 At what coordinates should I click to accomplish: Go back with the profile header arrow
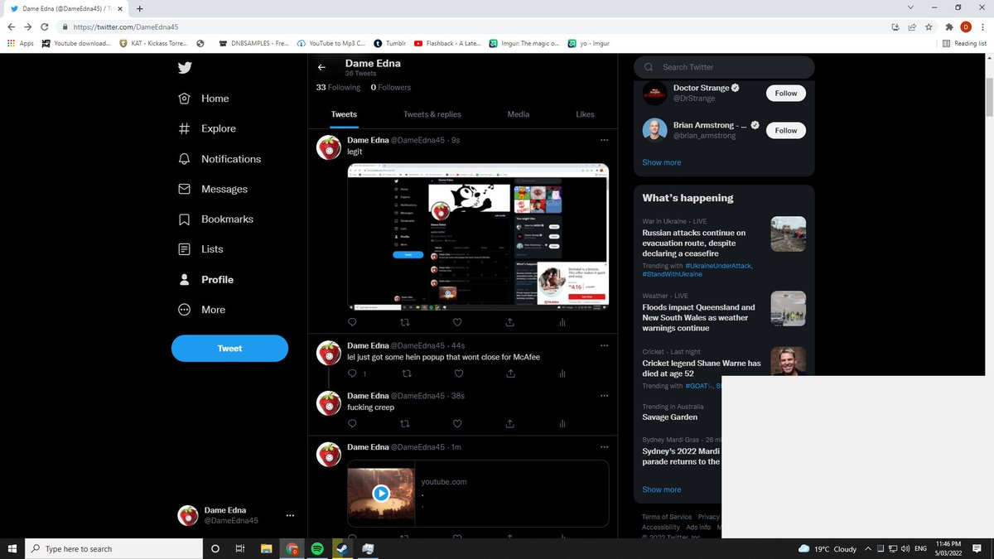point(322,68)
